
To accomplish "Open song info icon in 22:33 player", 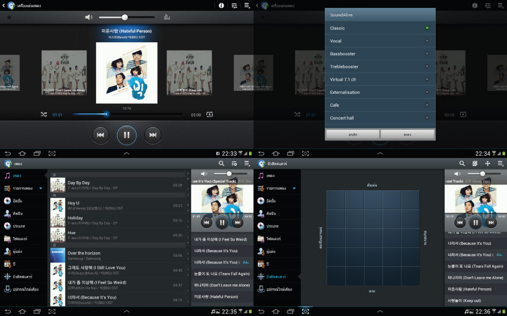I will 221,6.
